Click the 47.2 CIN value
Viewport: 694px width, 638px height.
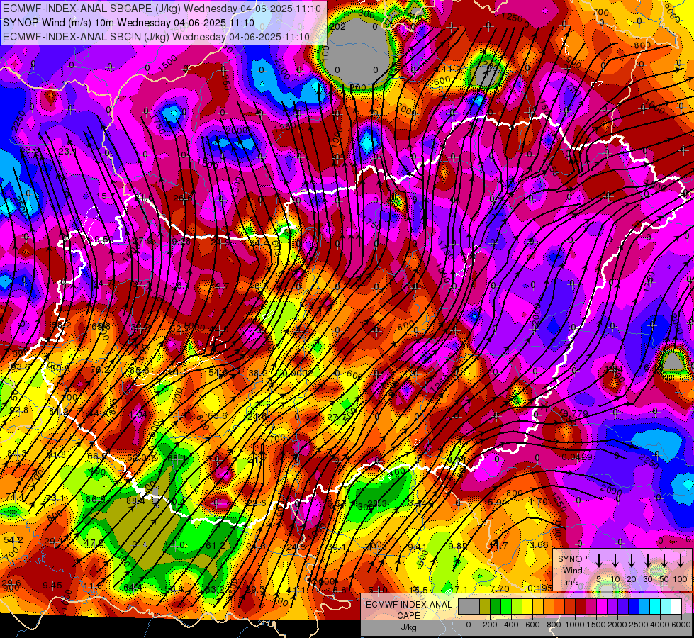pos(94,543)
